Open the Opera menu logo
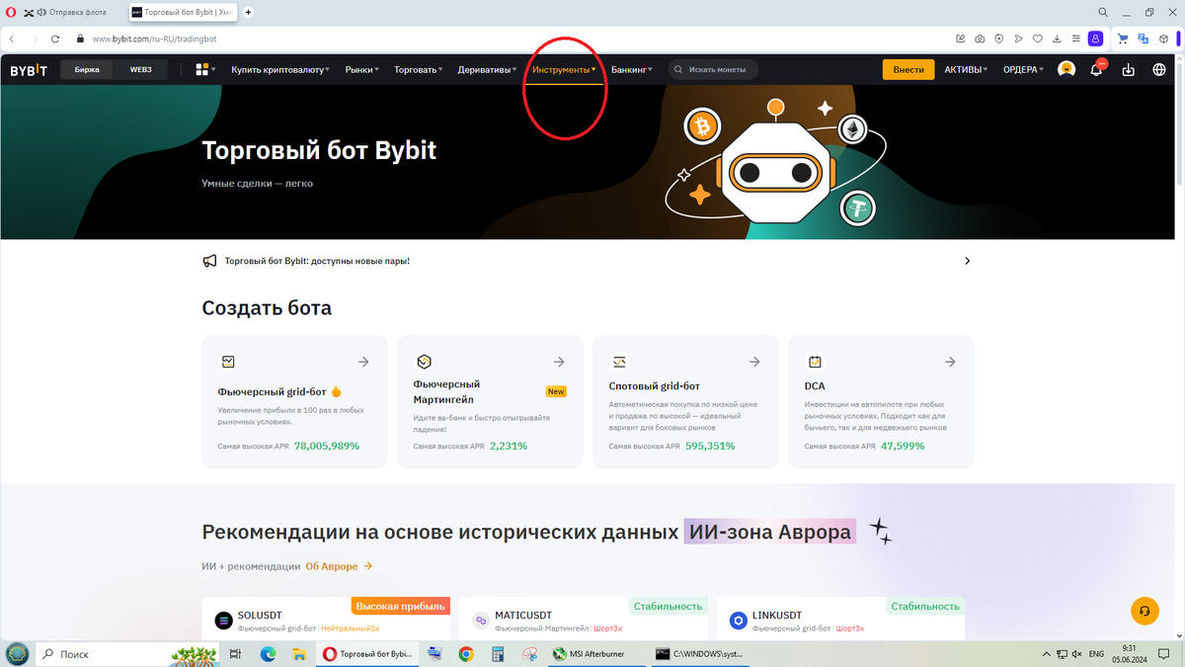1185x667 pixels. coord(9,12)
